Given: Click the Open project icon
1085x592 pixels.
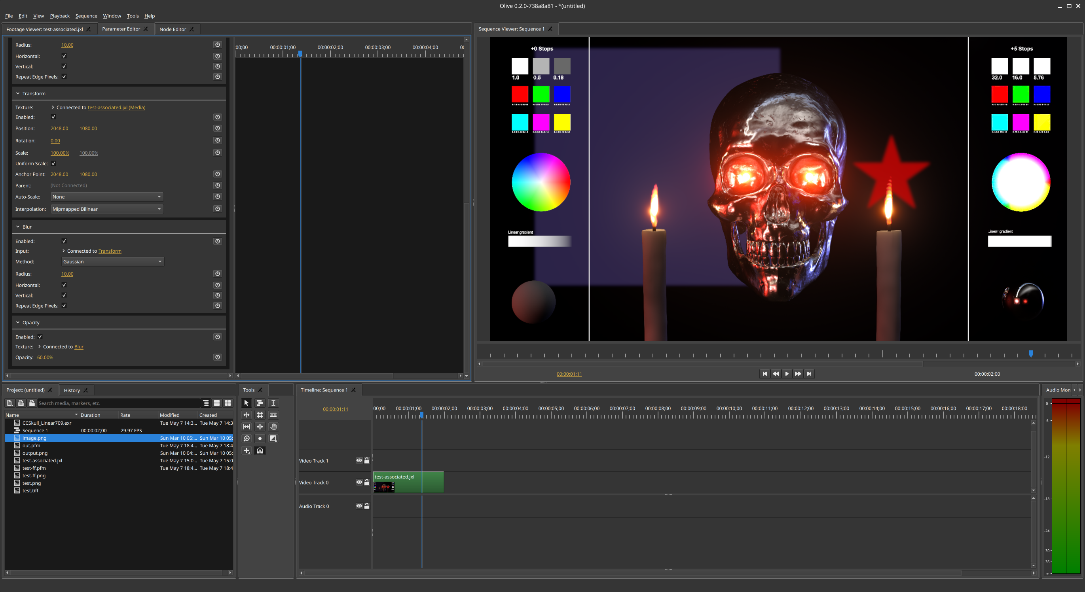Looking at the screenshot, I should pos(21,403).
